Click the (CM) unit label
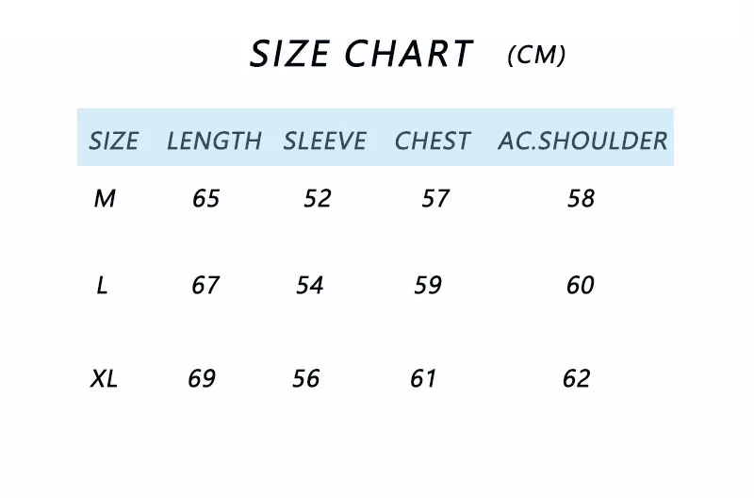754x498 pixels. click(536, 55)
